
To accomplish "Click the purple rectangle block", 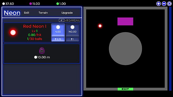I will [x=125, y=21].
